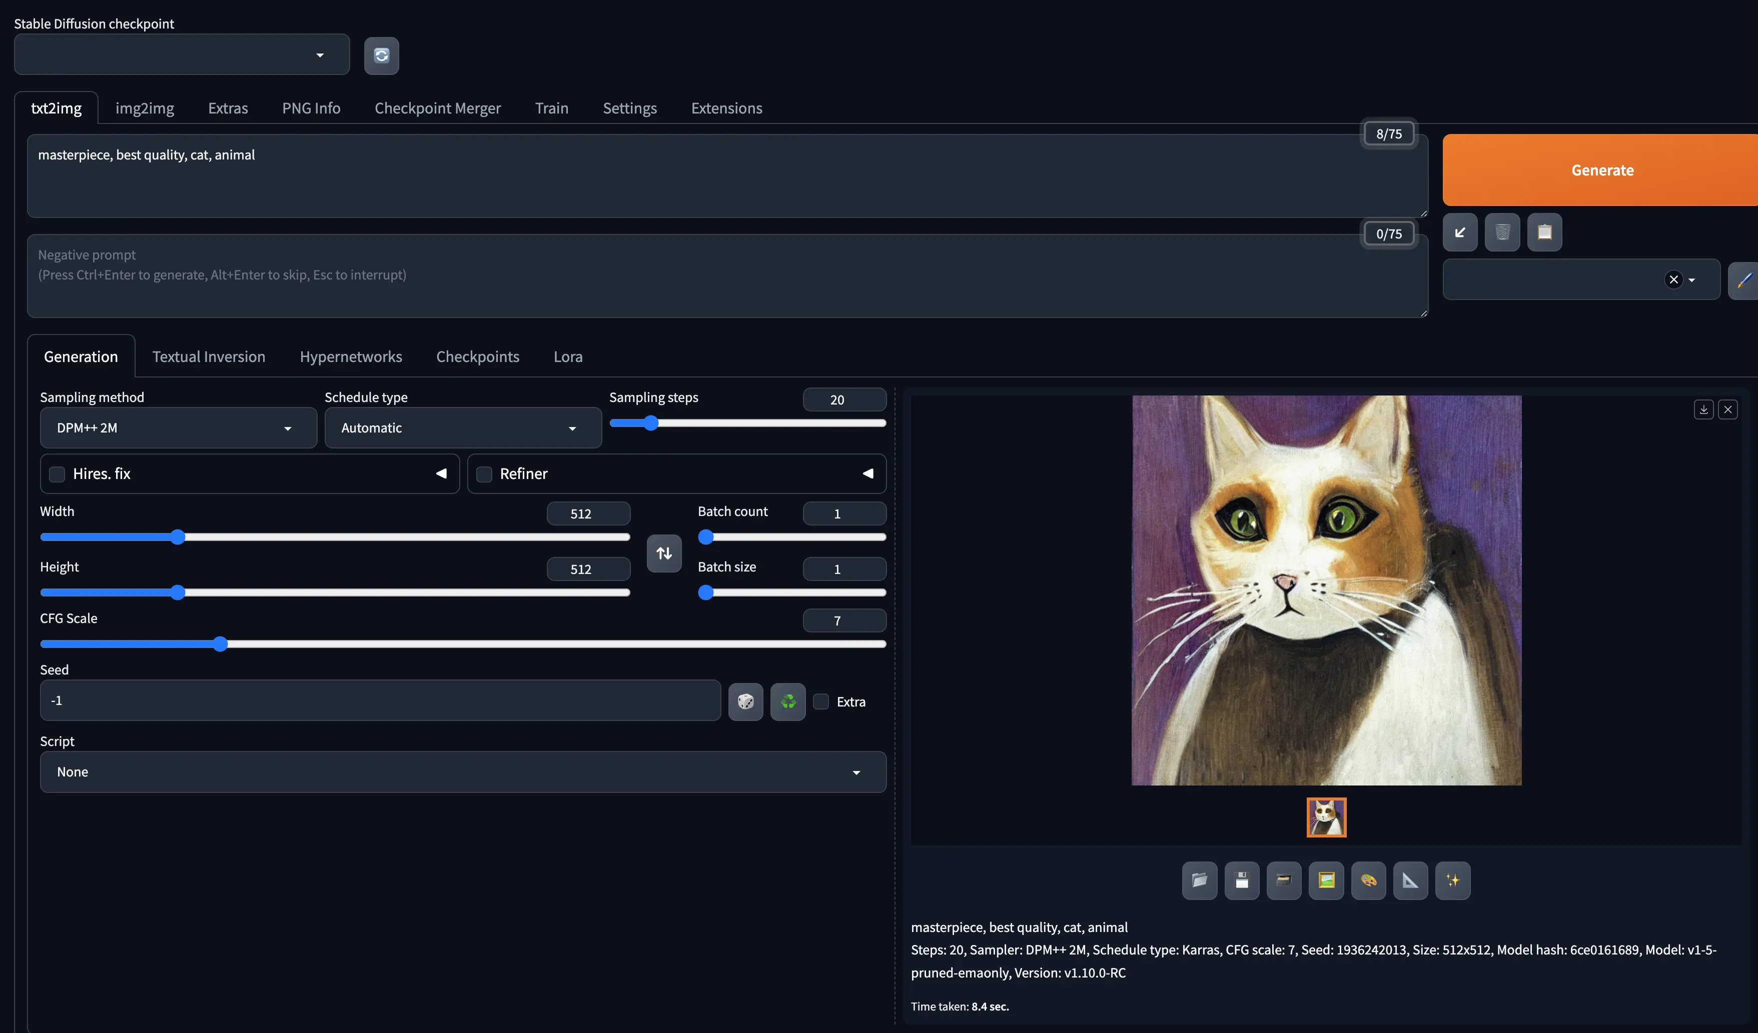Switch width and height with swap icon
The width and height of the screenshot is (1758, 1033).
[664, 552]
